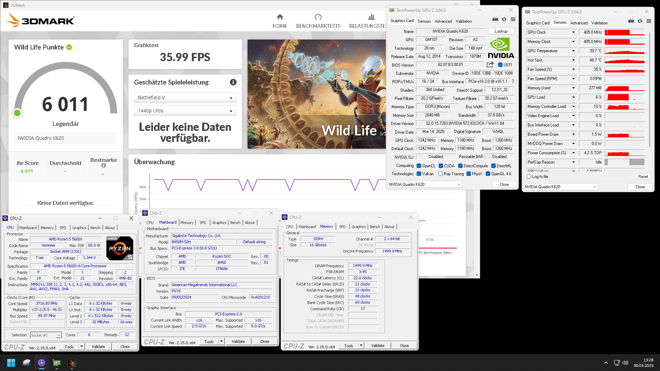Click the BIOS share/export icon in GPU-Z
Screen dimensions: 660x371
click(x=490, y=65)
